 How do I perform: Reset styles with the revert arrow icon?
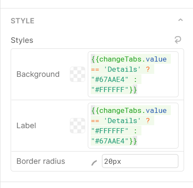click(x=178, y=40)
